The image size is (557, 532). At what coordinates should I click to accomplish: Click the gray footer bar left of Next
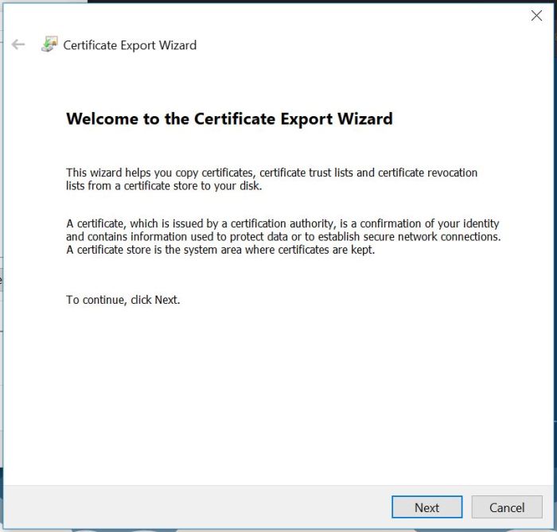199,507
